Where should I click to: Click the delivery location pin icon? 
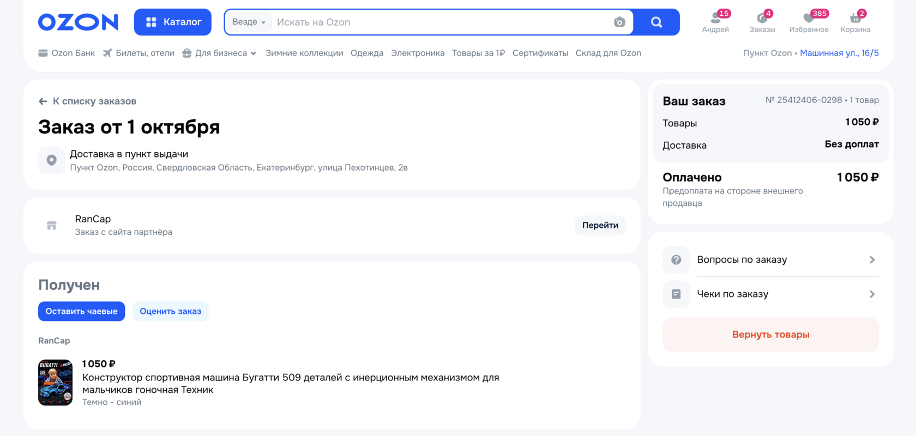[x=52, y=160]
